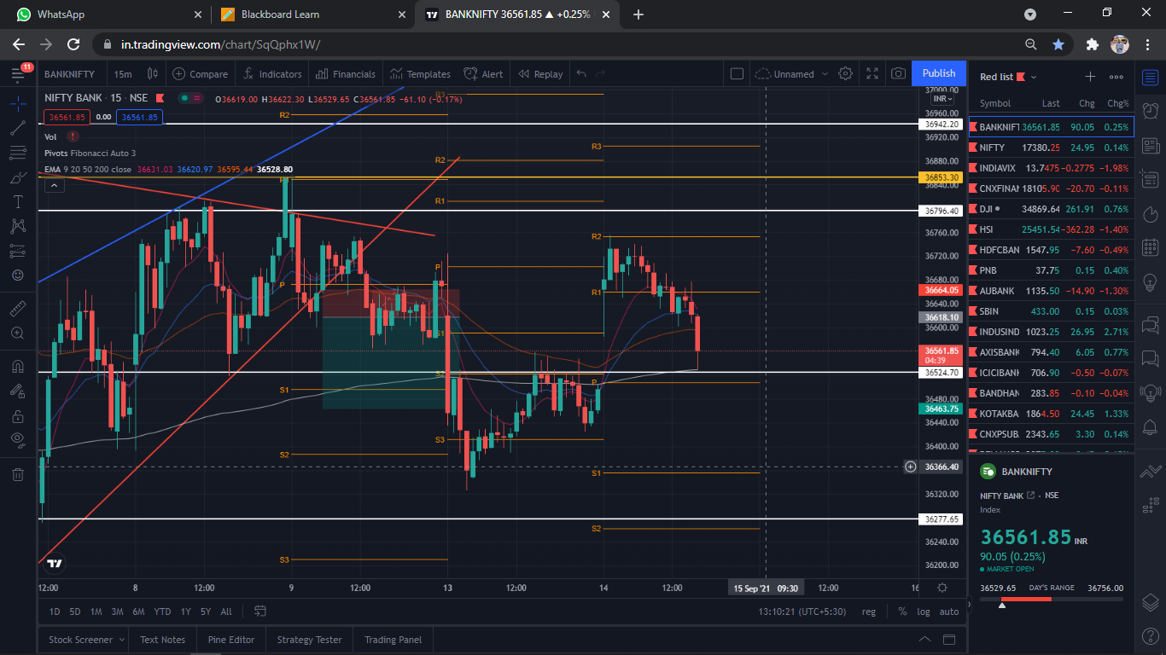The image size is (1166, 655).
Task: Select NIFTY row in watchlist
Action: pyautogui.click(x=1052, y=148)
